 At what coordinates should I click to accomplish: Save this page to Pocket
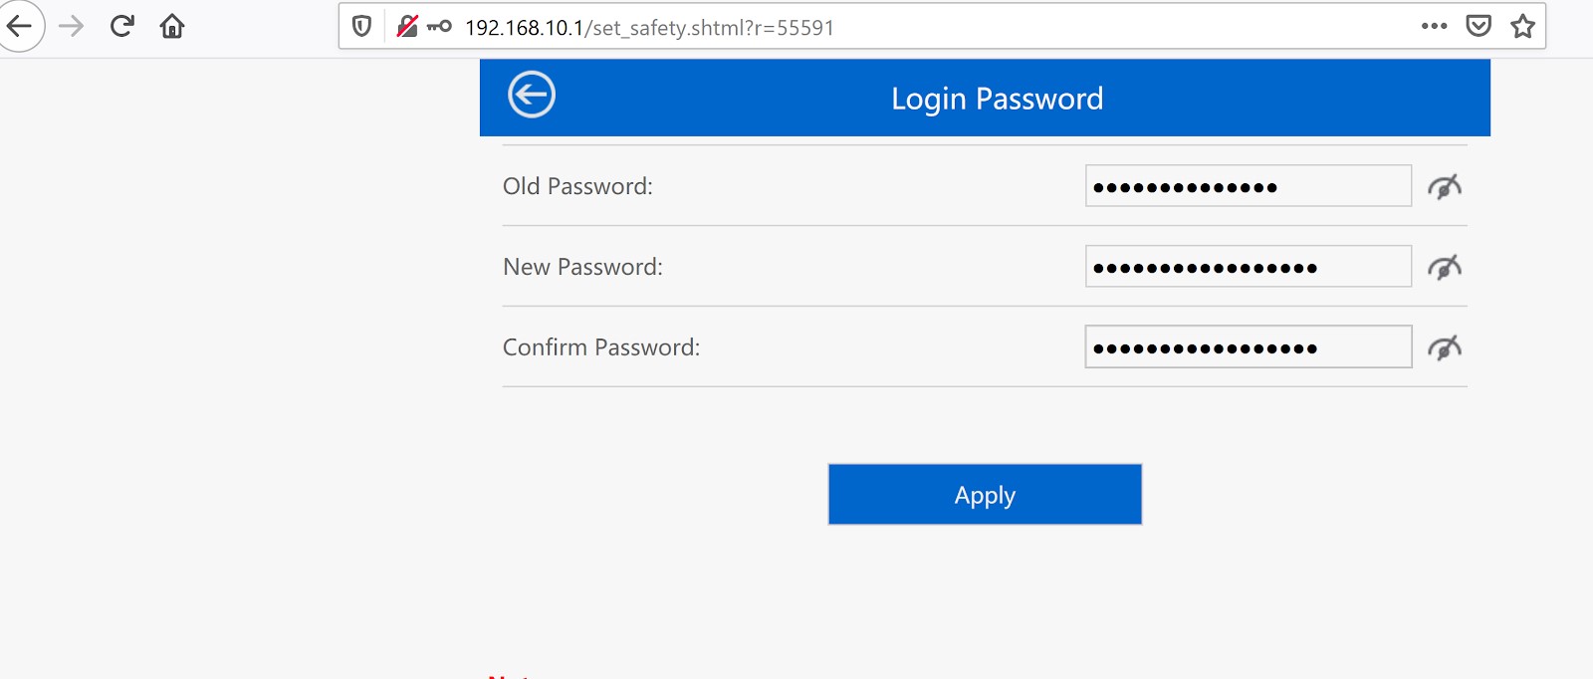tap(1480, 27)
